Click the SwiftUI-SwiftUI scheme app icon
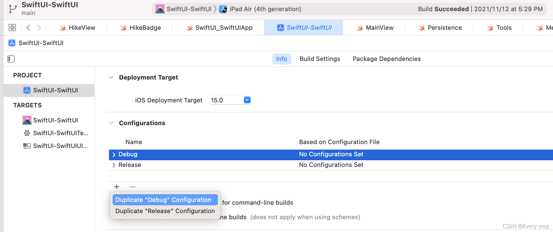This screenshot has height=232, width=553. point(160,9)
